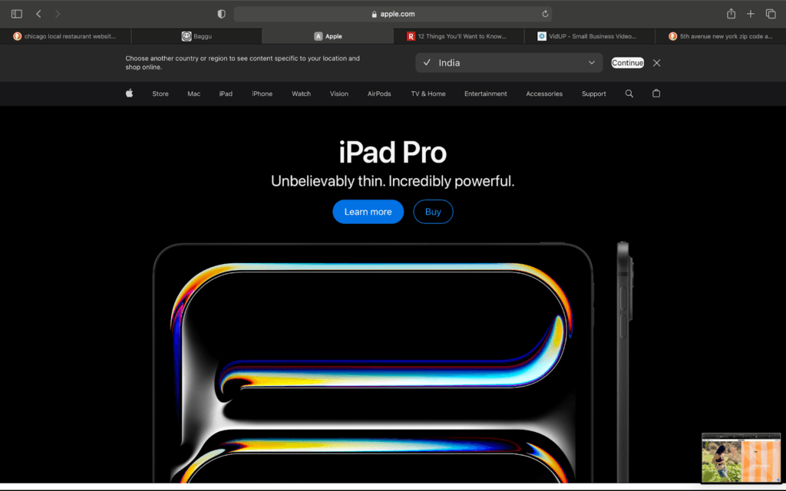Click the 'Choose another country or region' message

click(x=243, y=63)
